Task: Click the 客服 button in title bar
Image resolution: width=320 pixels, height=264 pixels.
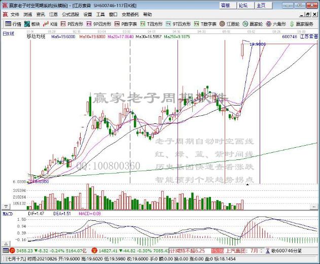Action: tap(228, 6)
